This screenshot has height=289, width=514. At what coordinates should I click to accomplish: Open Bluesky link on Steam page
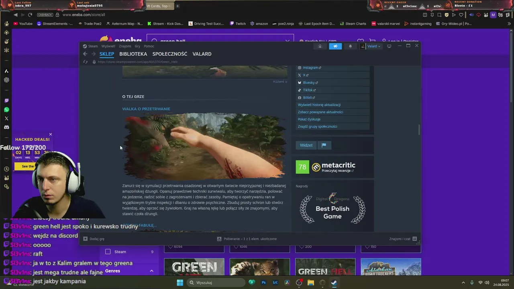310,83
